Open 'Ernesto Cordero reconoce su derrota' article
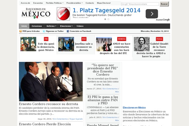The image size is (189, 126). pyautogui.click(x=49, y=104)
